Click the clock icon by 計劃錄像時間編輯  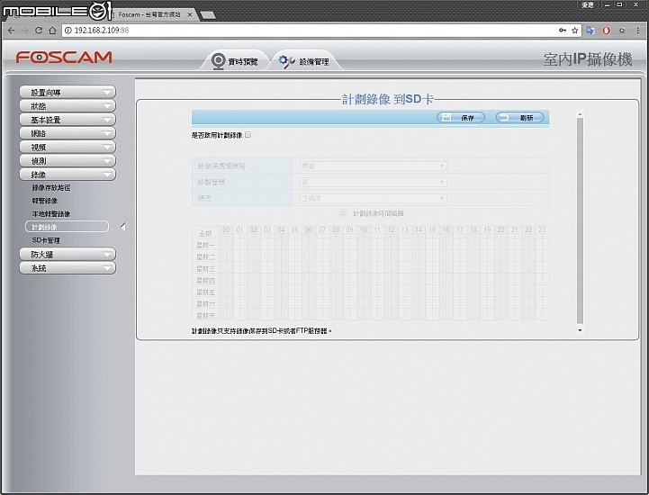(343, 213)
